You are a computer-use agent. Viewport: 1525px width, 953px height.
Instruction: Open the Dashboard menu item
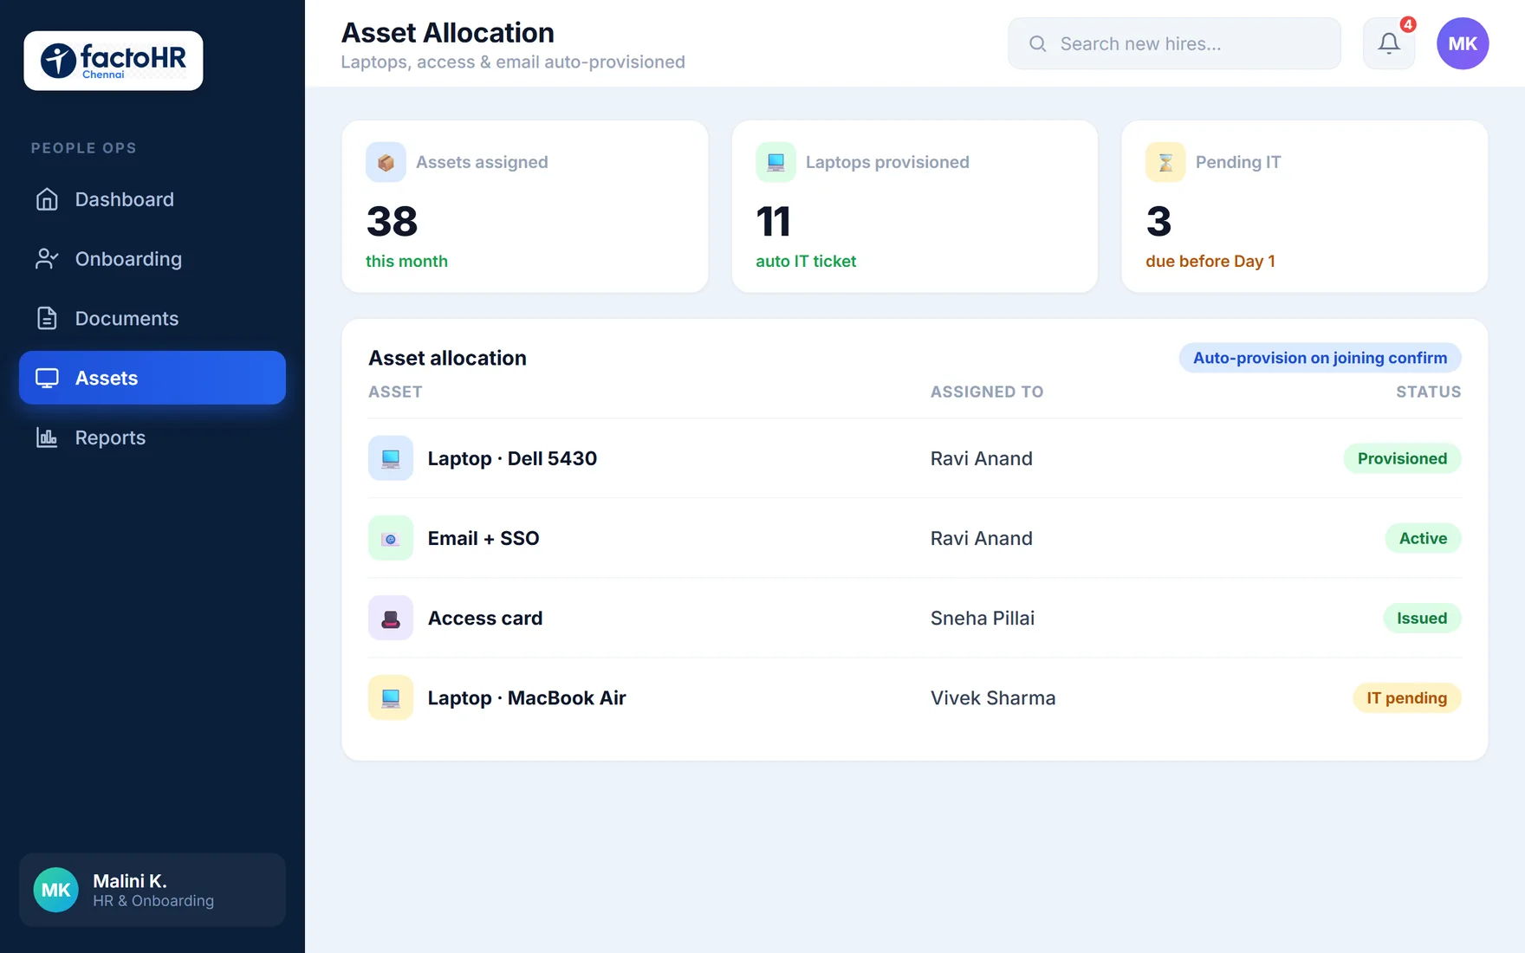152,199
